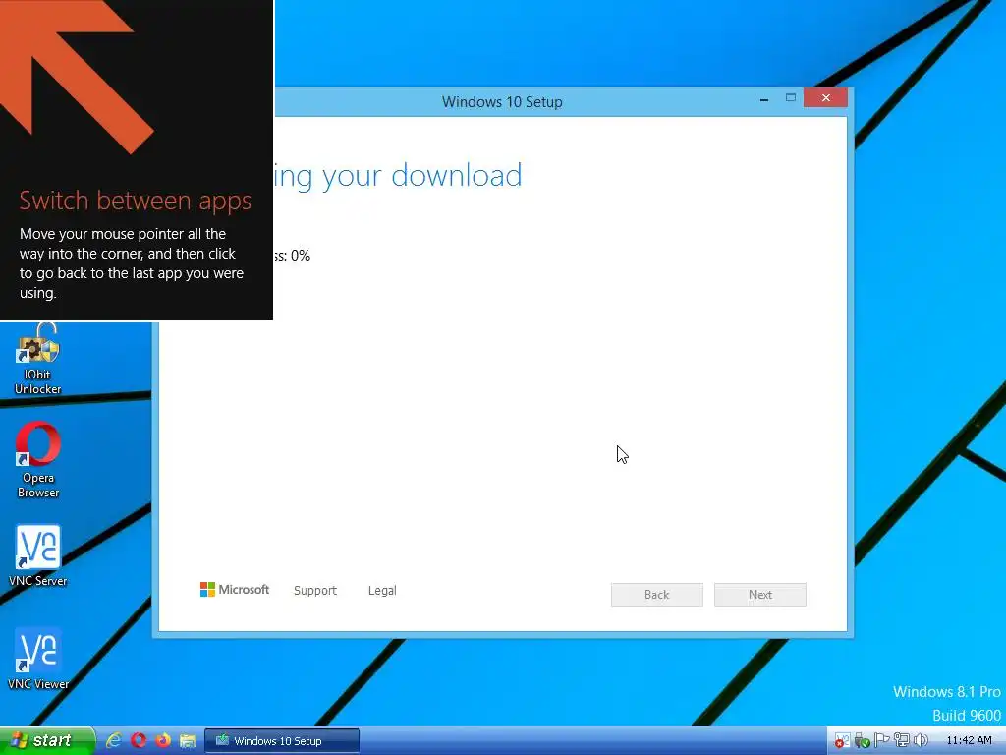Screen dimensions: 1006x755
Task: Click the Back button in Windows 10 Setup
Action: click(x=656, y=595)
